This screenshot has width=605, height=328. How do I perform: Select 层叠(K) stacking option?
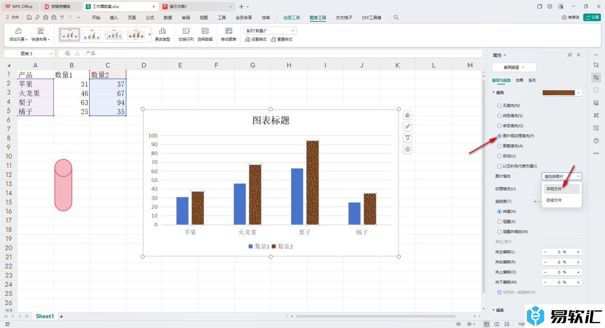point(500,222)
